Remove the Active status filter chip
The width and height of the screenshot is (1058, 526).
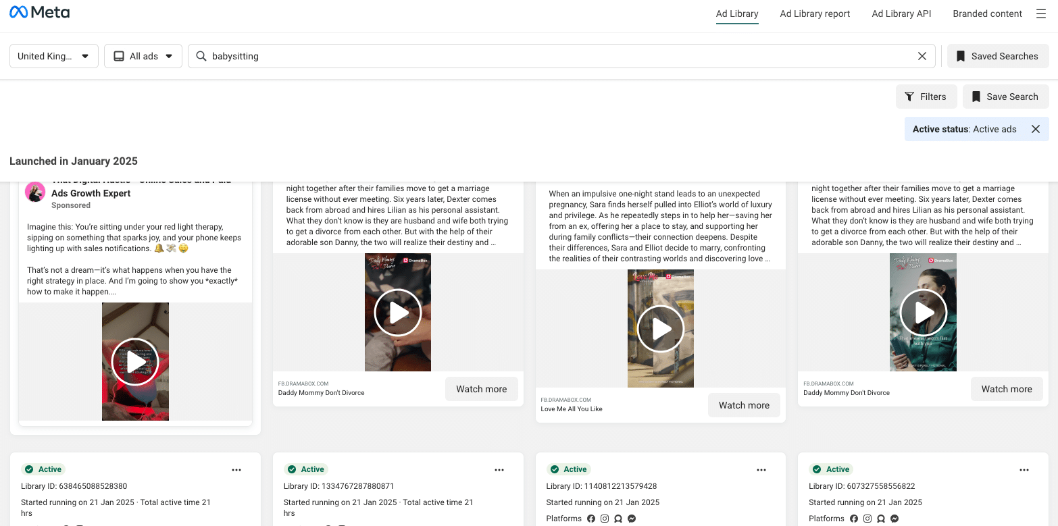1035,129
